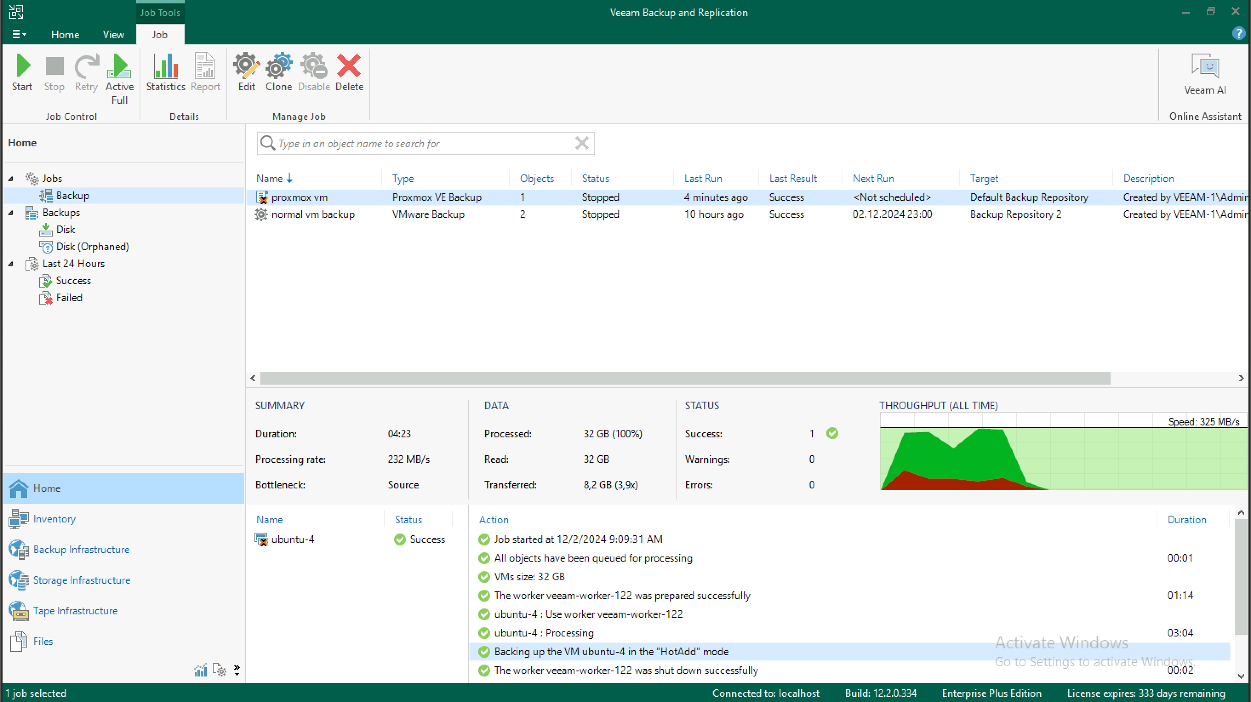Select the proxmox vm job row
Screen dimensions: 1251x702
click(x=748, y=197)
